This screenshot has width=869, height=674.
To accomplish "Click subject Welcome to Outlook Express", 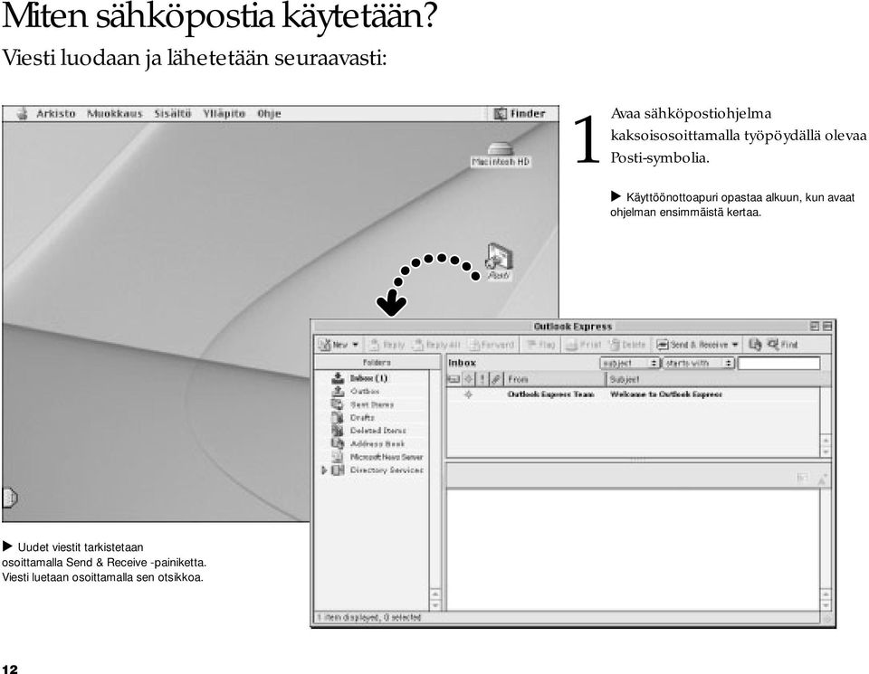I will (x=666, y=394).
